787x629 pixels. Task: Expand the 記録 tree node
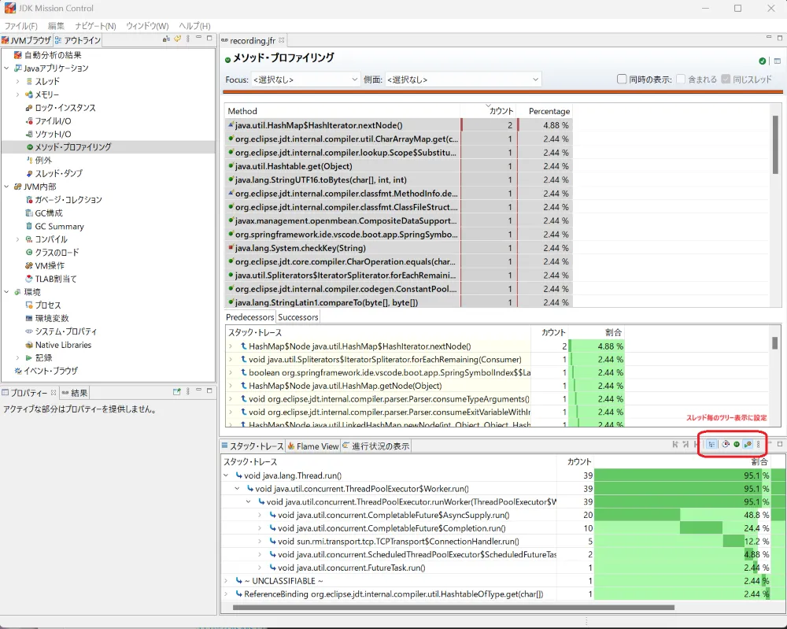(17, 358)
